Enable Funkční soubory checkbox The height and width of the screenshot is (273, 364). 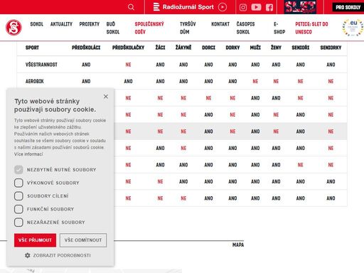[18, 209]
